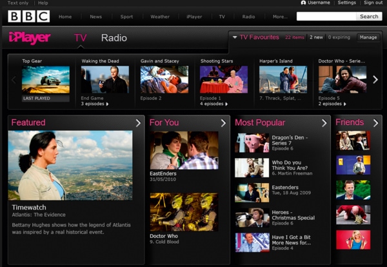Click the Eastenders Tue, 18 Aug 2009 title
This screenshot has height=267, width=387.
285,187
